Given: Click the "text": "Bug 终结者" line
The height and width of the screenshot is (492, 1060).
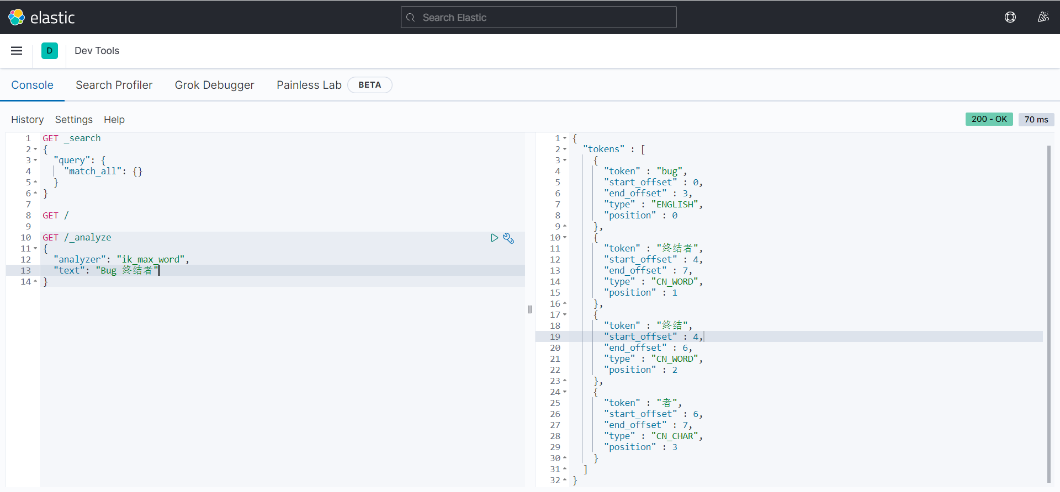Looking at the screenshot, I should click(106, 271).
